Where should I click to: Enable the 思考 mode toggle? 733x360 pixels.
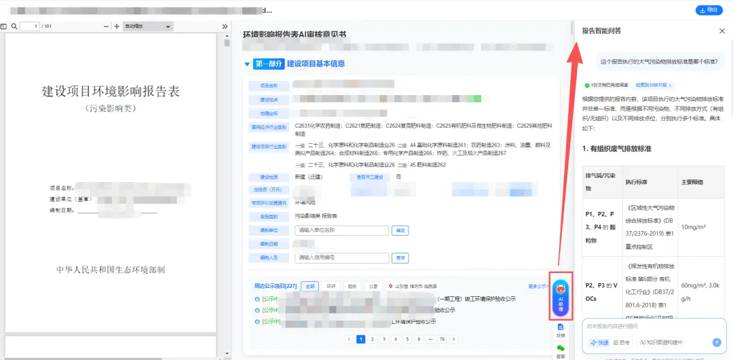coord(621,342)
